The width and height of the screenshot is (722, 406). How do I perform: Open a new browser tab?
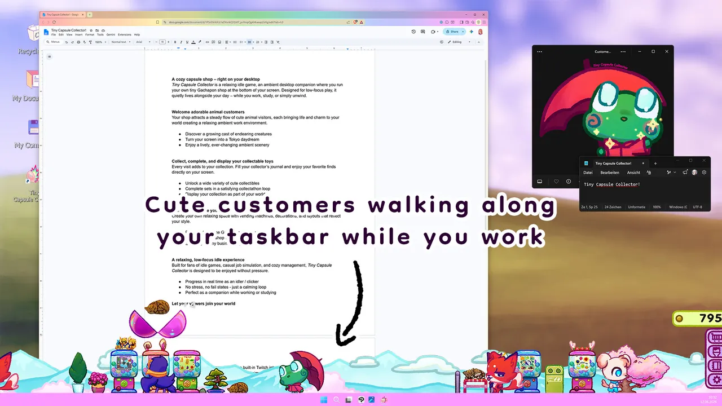pyautogui.click(x=90, y=15)
